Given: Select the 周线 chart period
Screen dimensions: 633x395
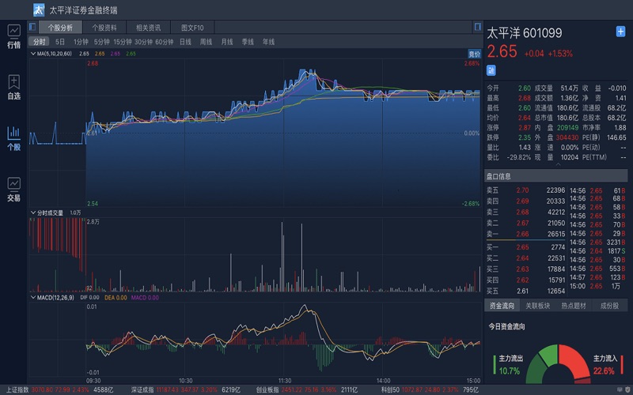Looking at the screenshot, I should tap(206, 42).
